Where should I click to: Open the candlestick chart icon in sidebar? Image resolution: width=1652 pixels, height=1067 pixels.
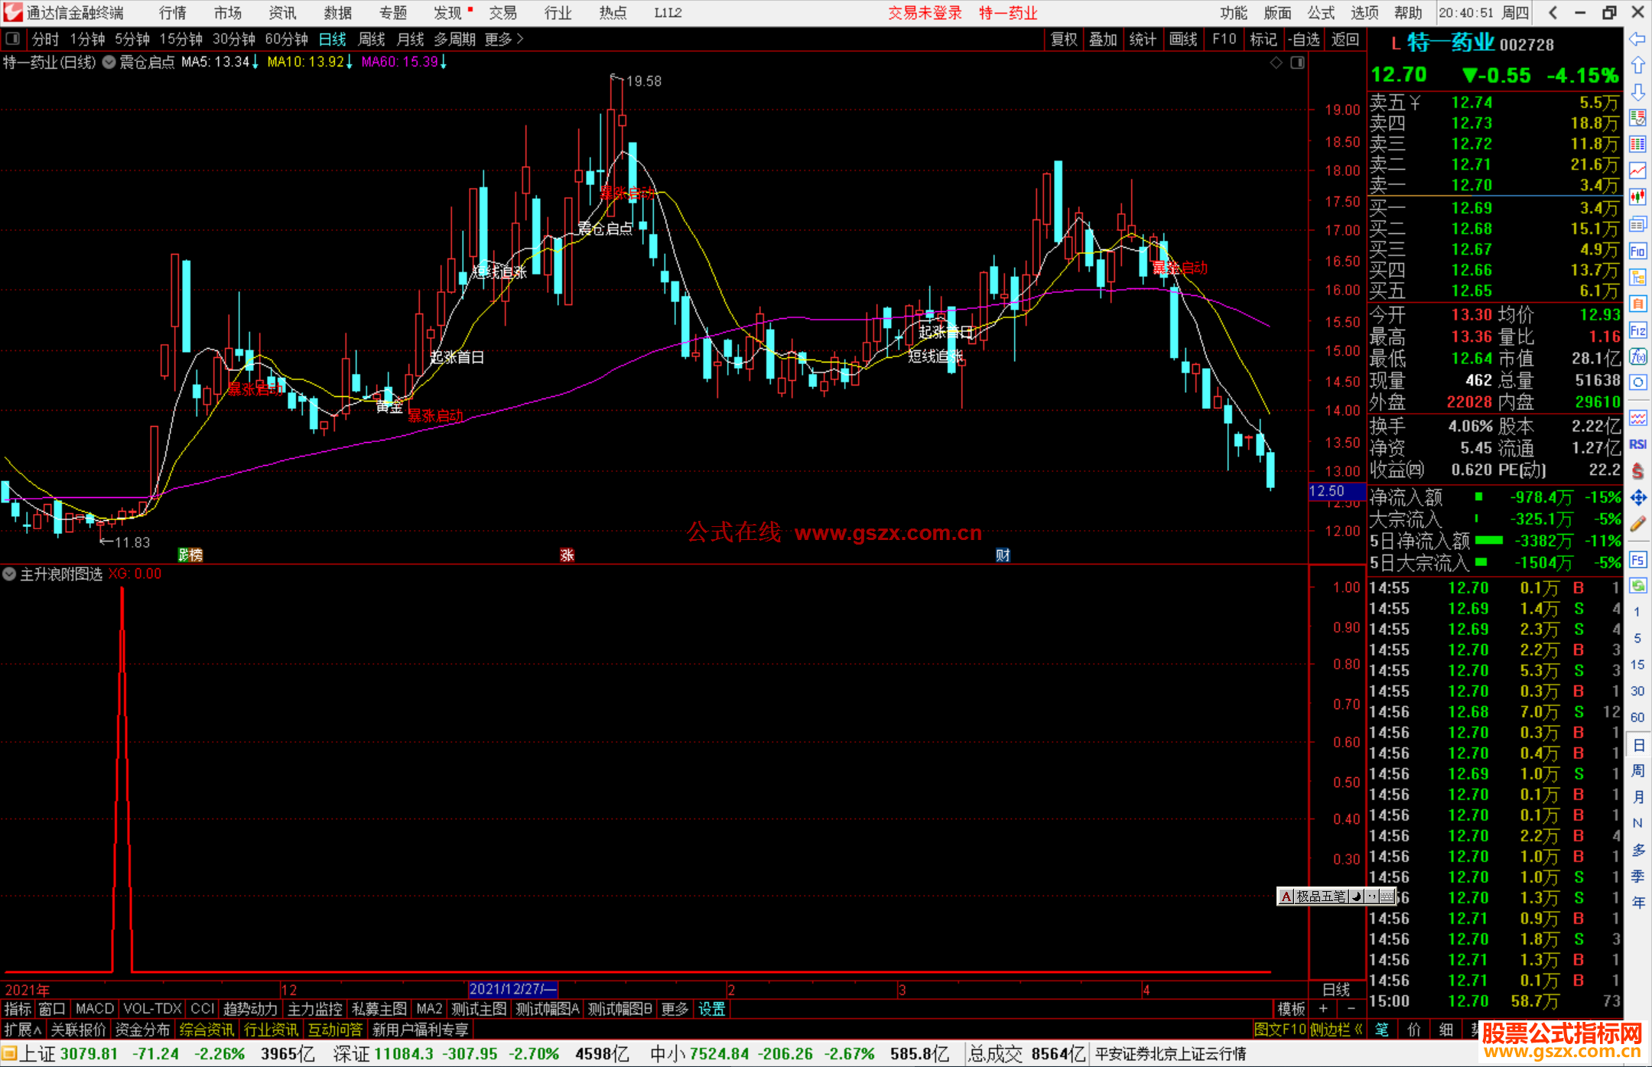tap(1637, 197)
